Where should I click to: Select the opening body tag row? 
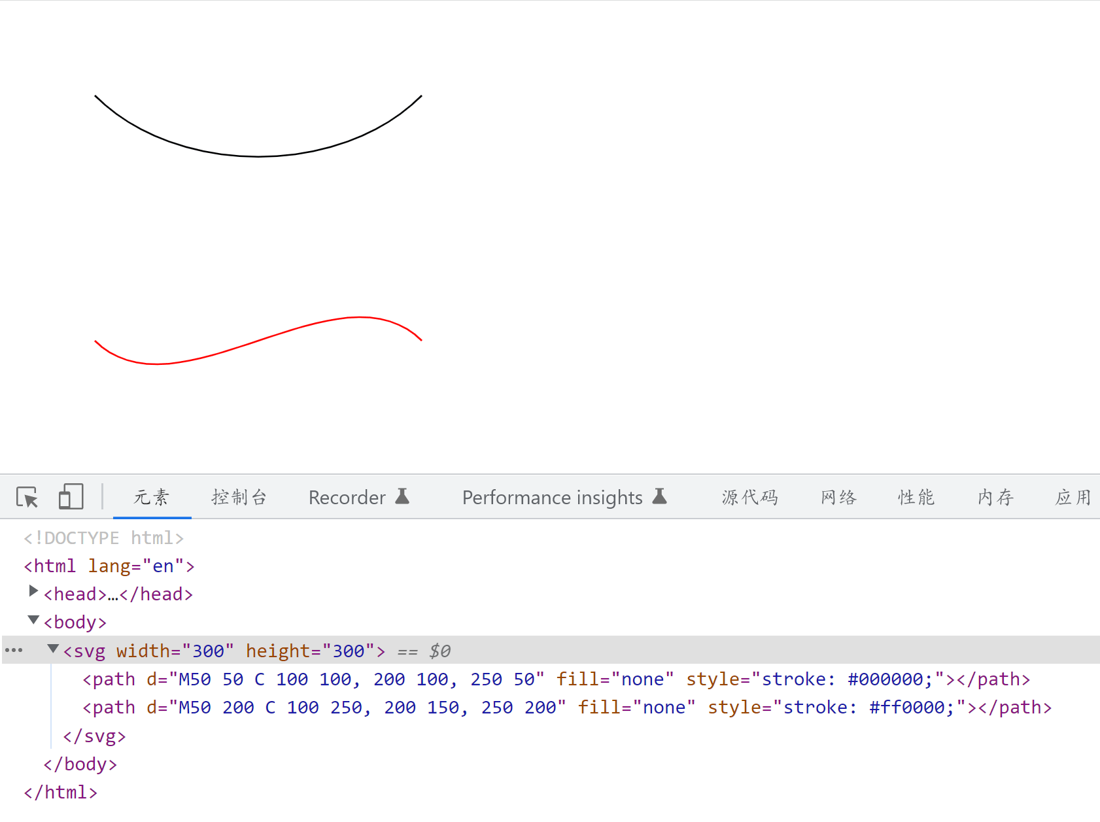coord(75,622)
